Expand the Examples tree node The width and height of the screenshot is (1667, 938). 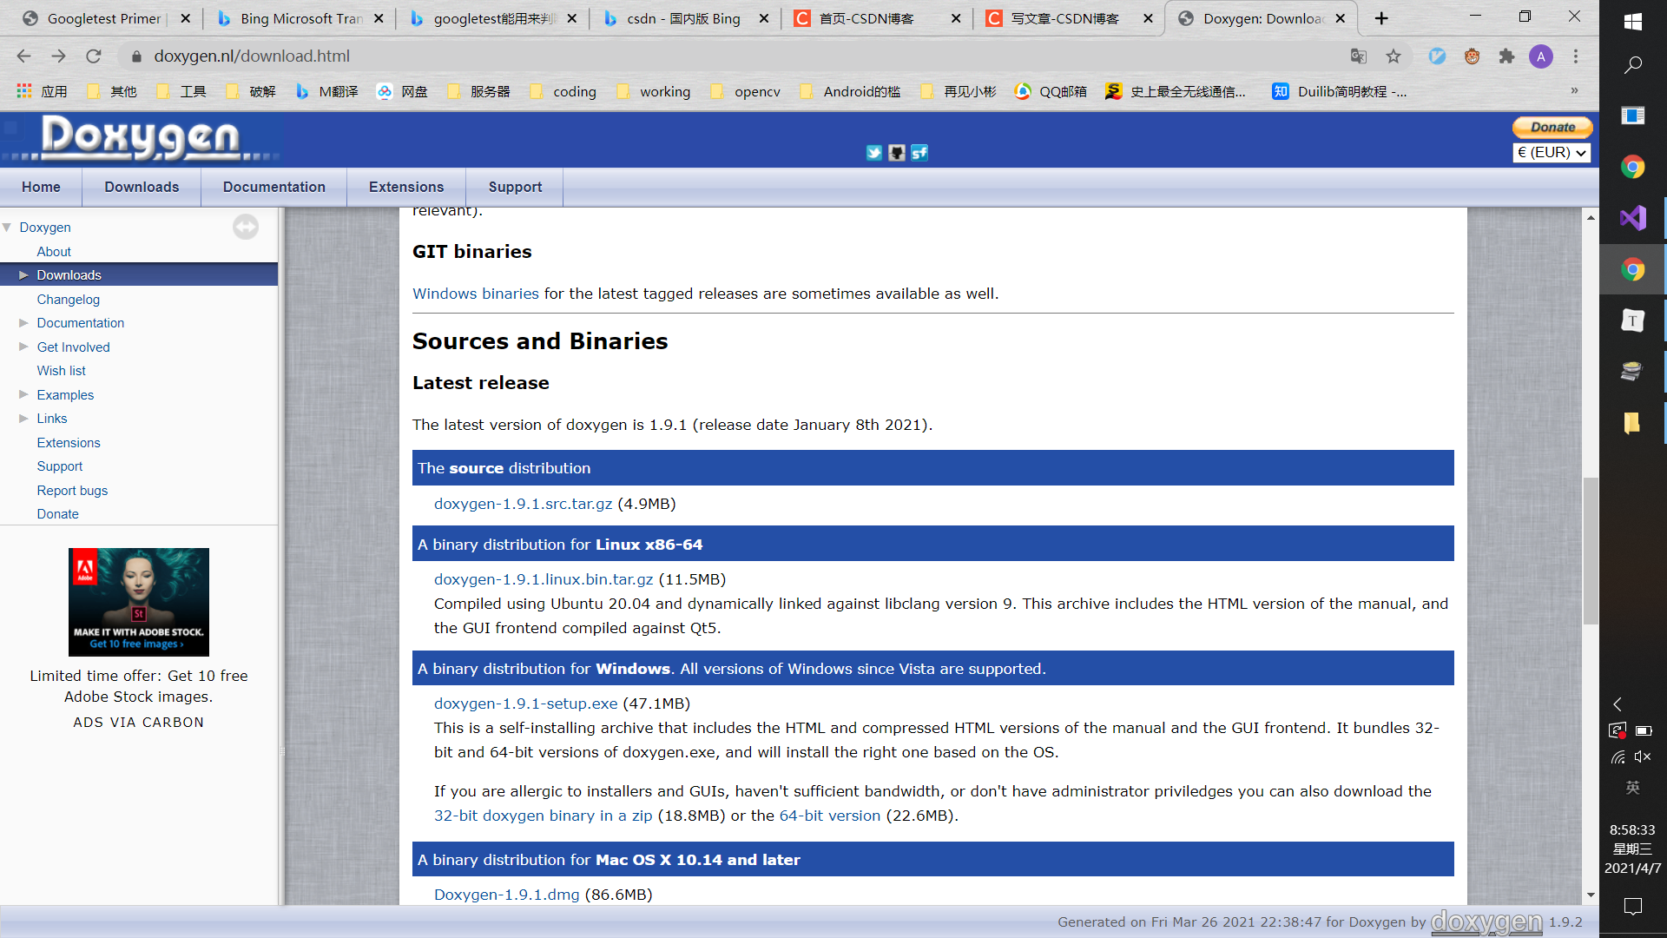[23, 394]
